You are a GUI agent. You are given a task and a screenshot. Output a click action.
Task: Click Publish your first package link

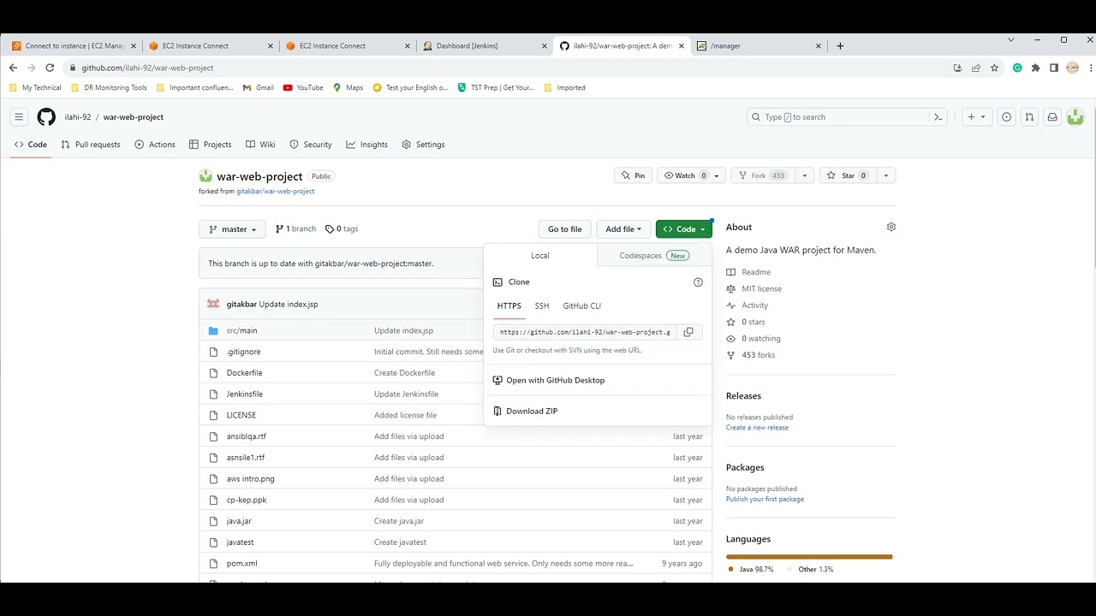click(765, 500)
